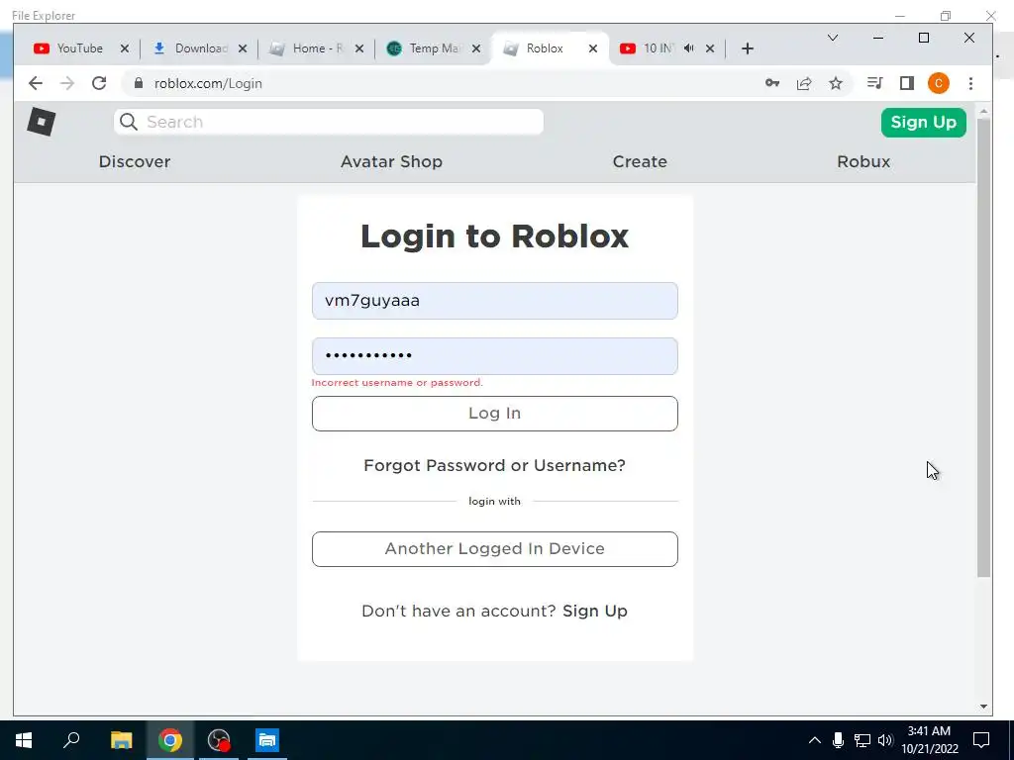
Task: Open the notification center icon
Action: coord(981,740)
